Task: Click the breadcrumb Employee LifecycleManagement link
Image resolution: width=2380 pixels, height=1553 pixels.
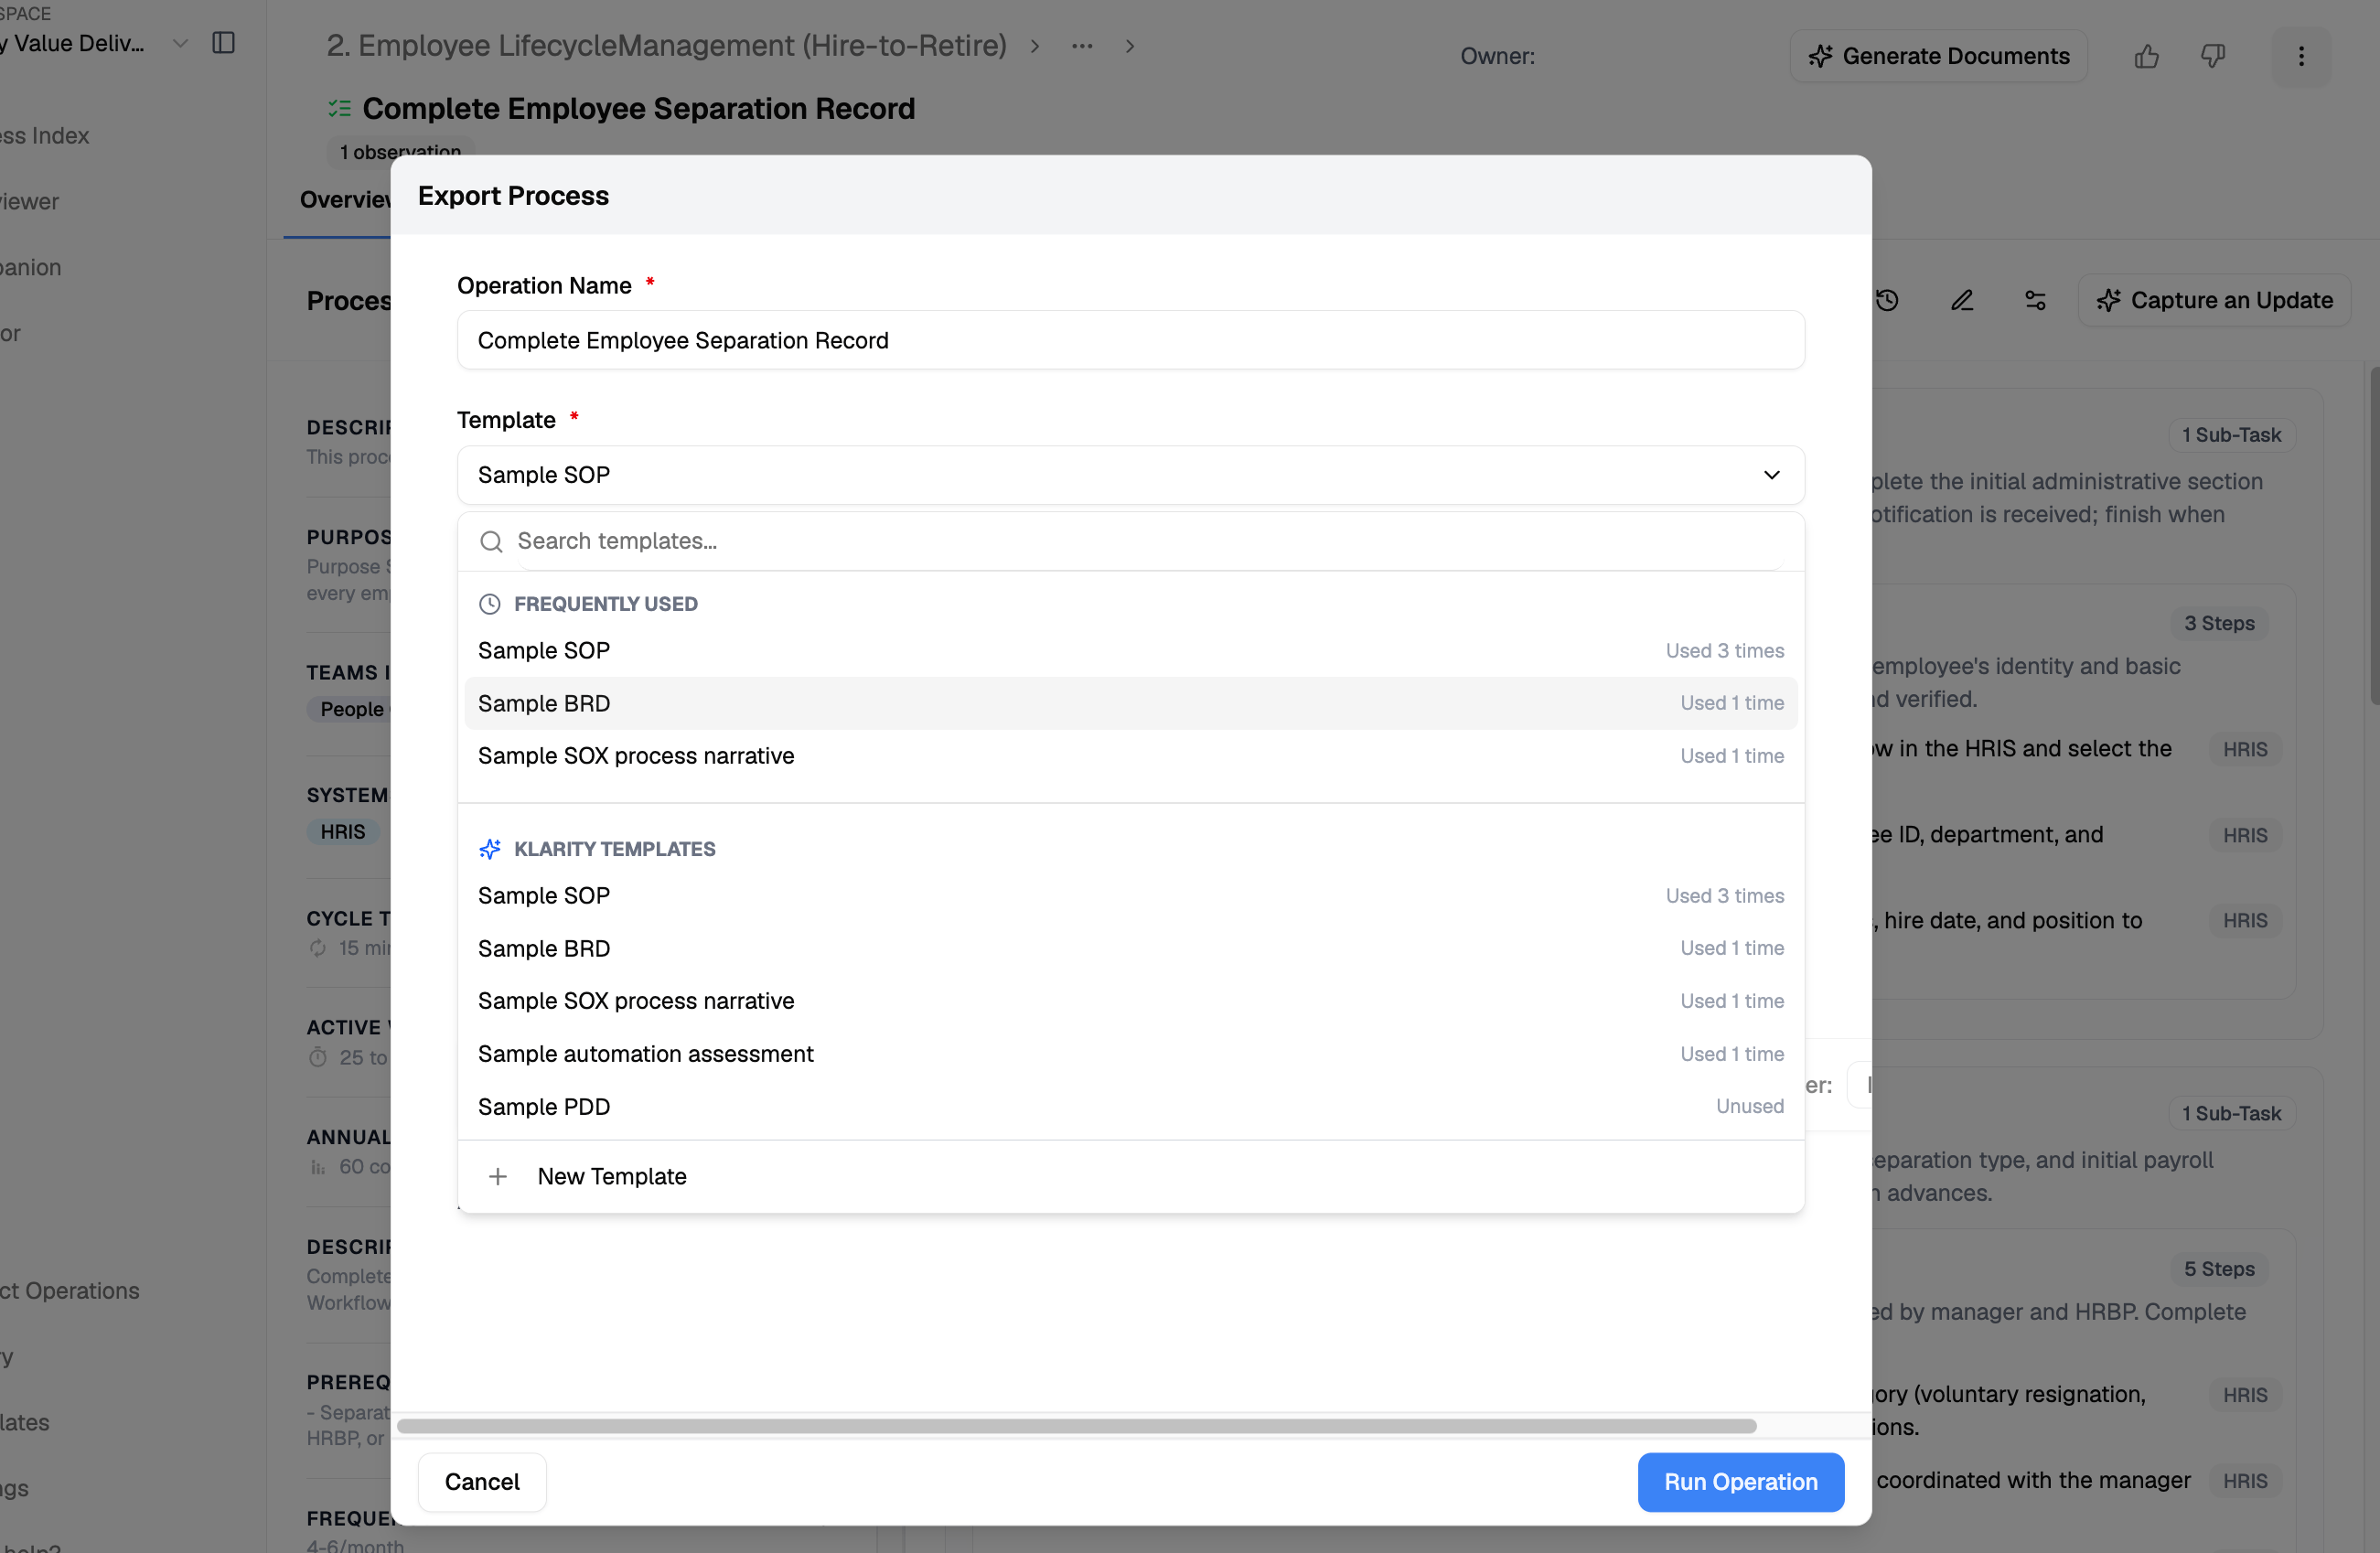Action: [x=666, y=46]
